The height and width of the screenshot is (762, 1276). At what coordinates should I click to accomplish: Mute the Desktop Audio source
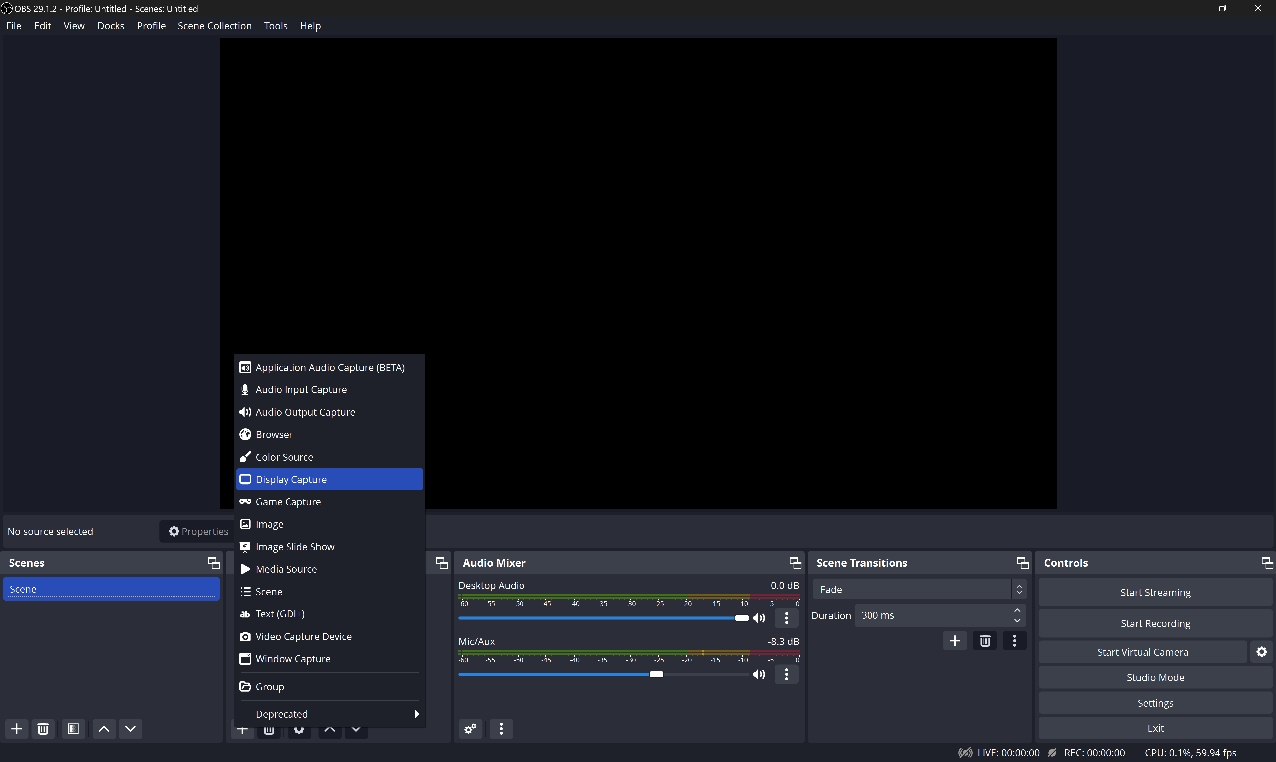coord(759,618)
